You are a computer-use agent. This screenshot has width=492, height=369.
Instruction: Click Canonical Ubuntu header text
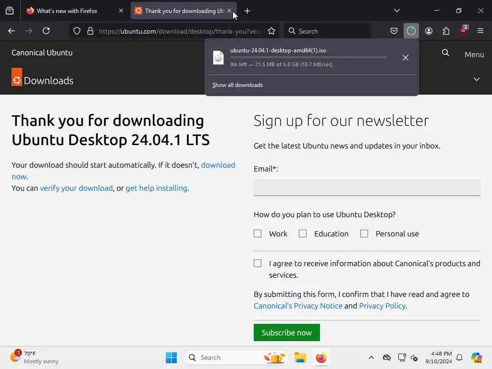(42, 53)
